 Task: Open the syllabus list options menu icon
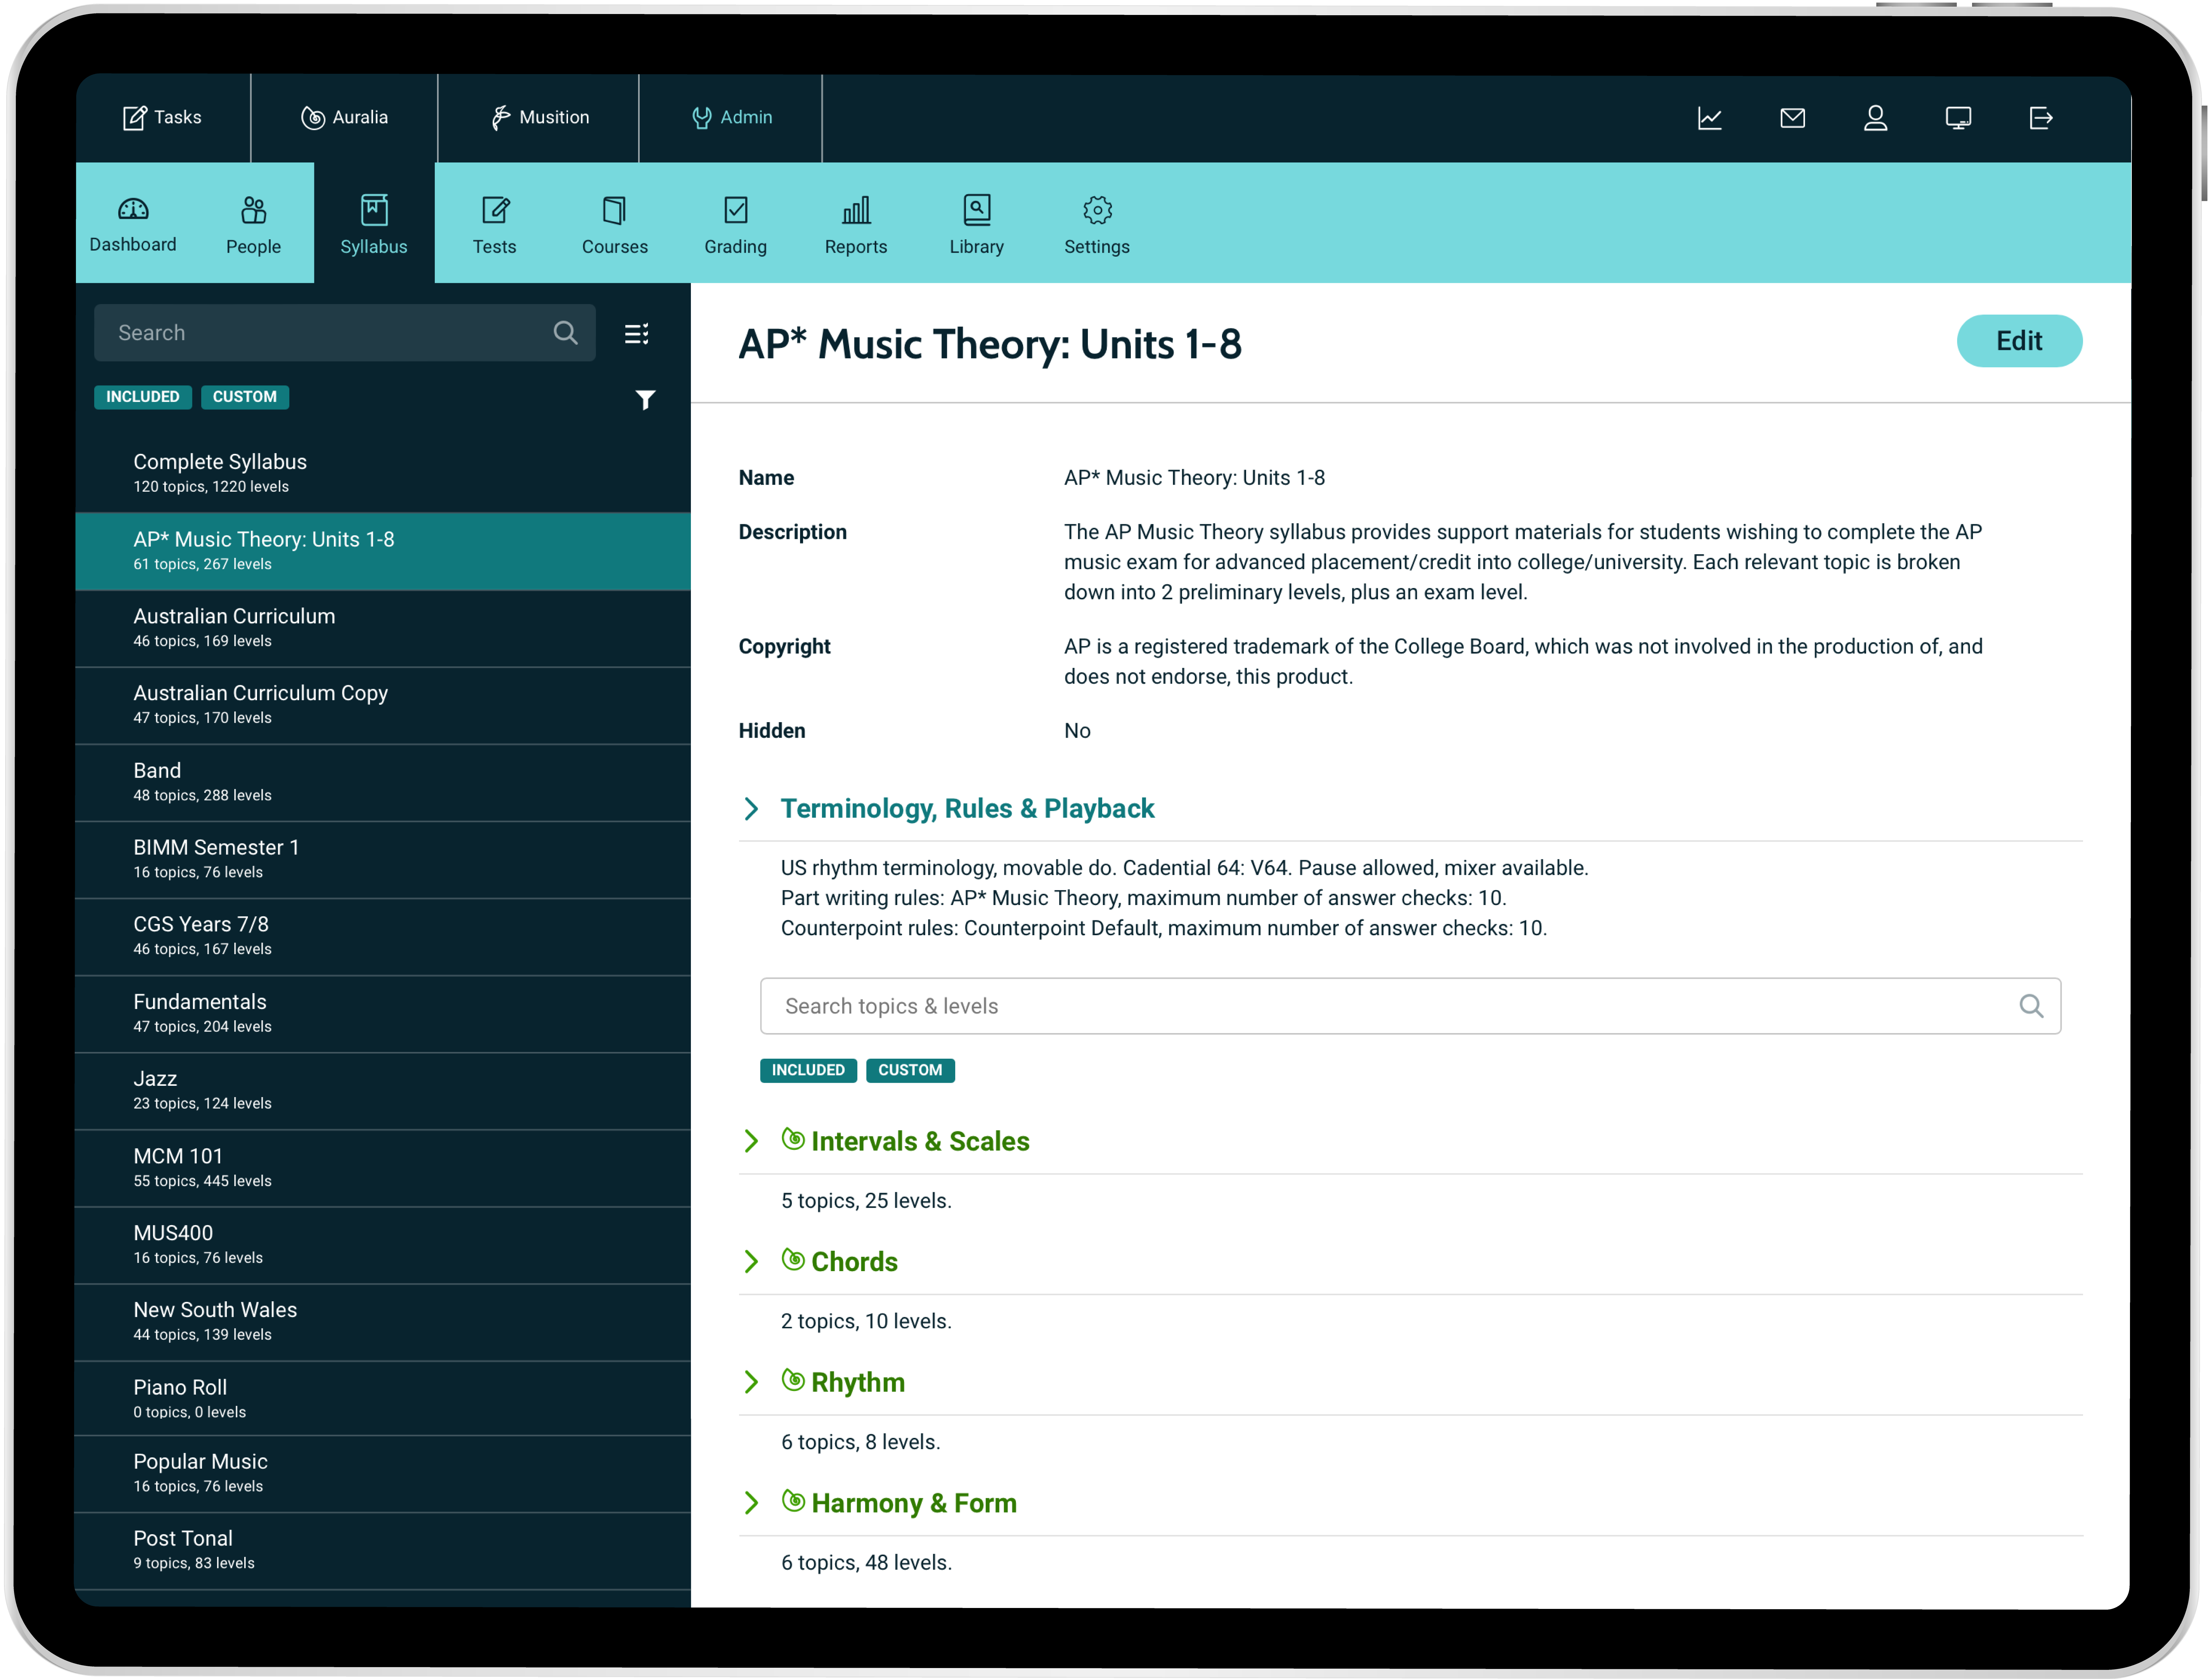pos(637,333)
